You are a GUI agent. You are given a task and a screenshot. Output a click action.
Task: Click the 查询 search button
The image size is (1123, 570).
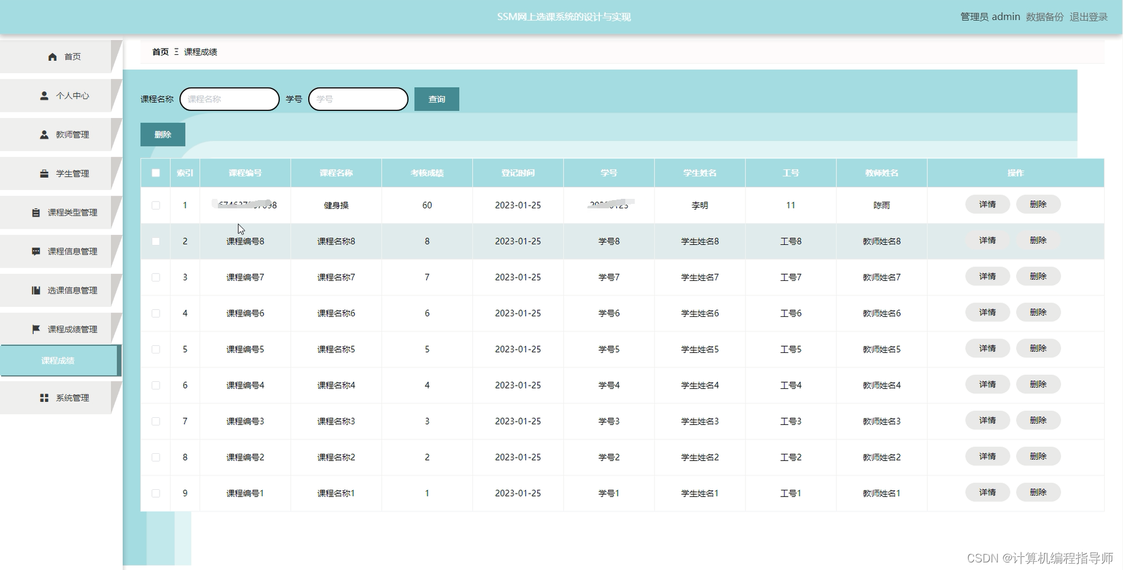436,99
